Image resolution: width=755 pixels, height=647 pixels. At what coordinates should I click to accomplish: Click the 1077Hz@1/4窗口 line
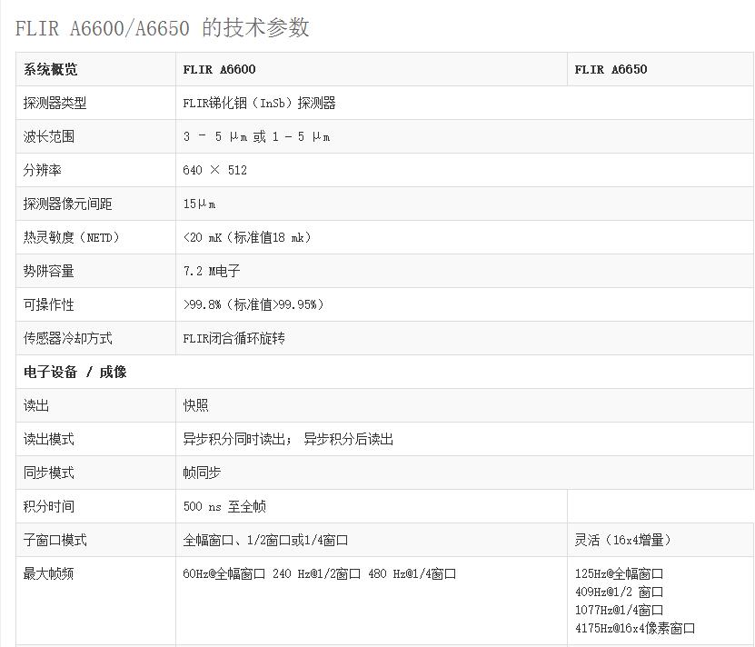pos(620,610)
